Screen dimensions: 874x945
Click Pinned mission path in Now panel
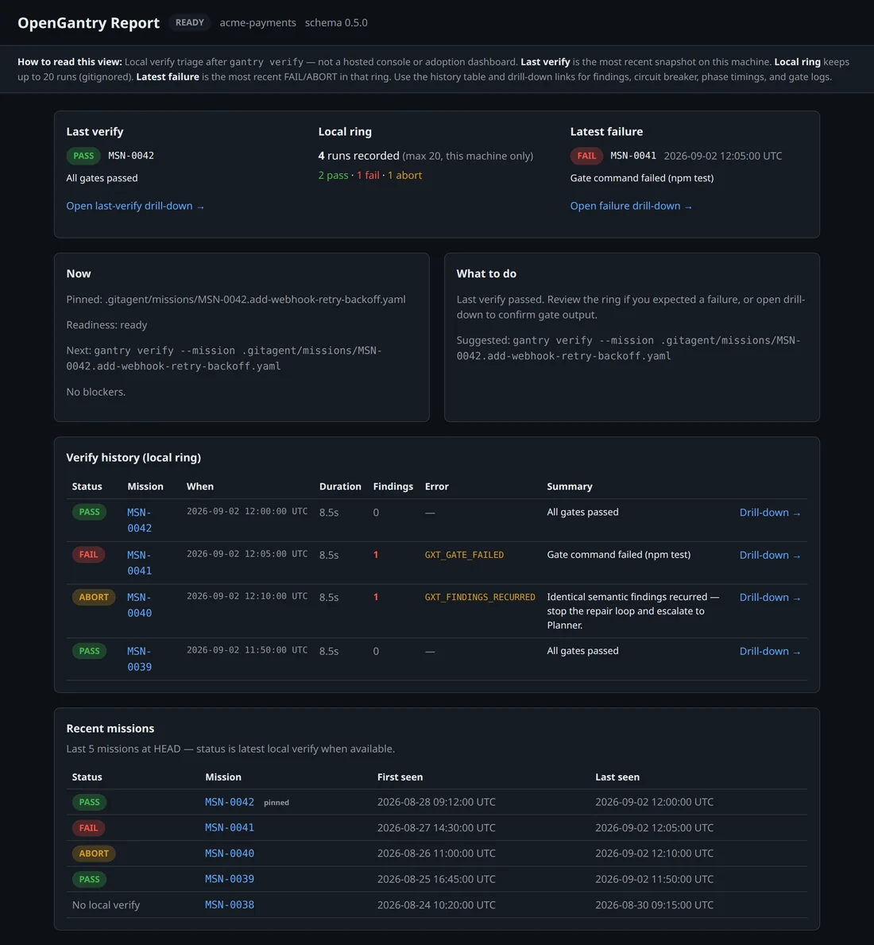236,300
